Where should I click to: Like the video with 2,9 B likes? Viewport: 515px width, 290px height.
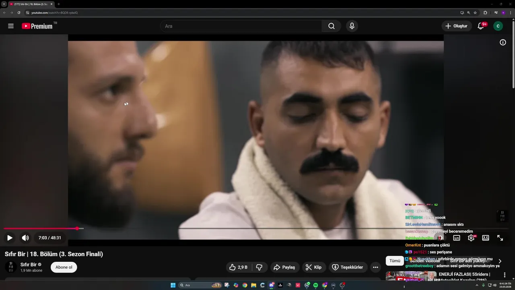[238, 267]
